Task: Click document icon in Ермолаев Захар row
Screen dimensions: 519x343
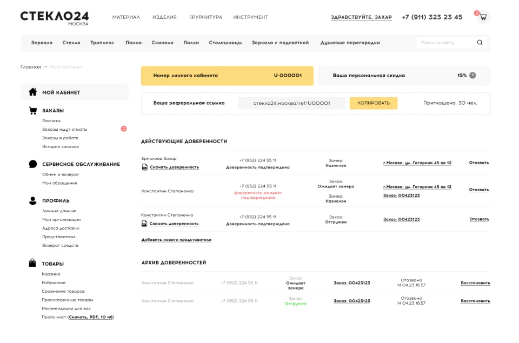Action: coord(145,167)
